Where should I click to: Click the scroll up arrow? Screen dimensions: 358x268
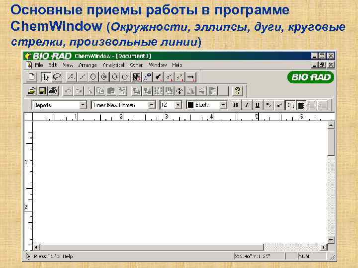coord(331,126)
